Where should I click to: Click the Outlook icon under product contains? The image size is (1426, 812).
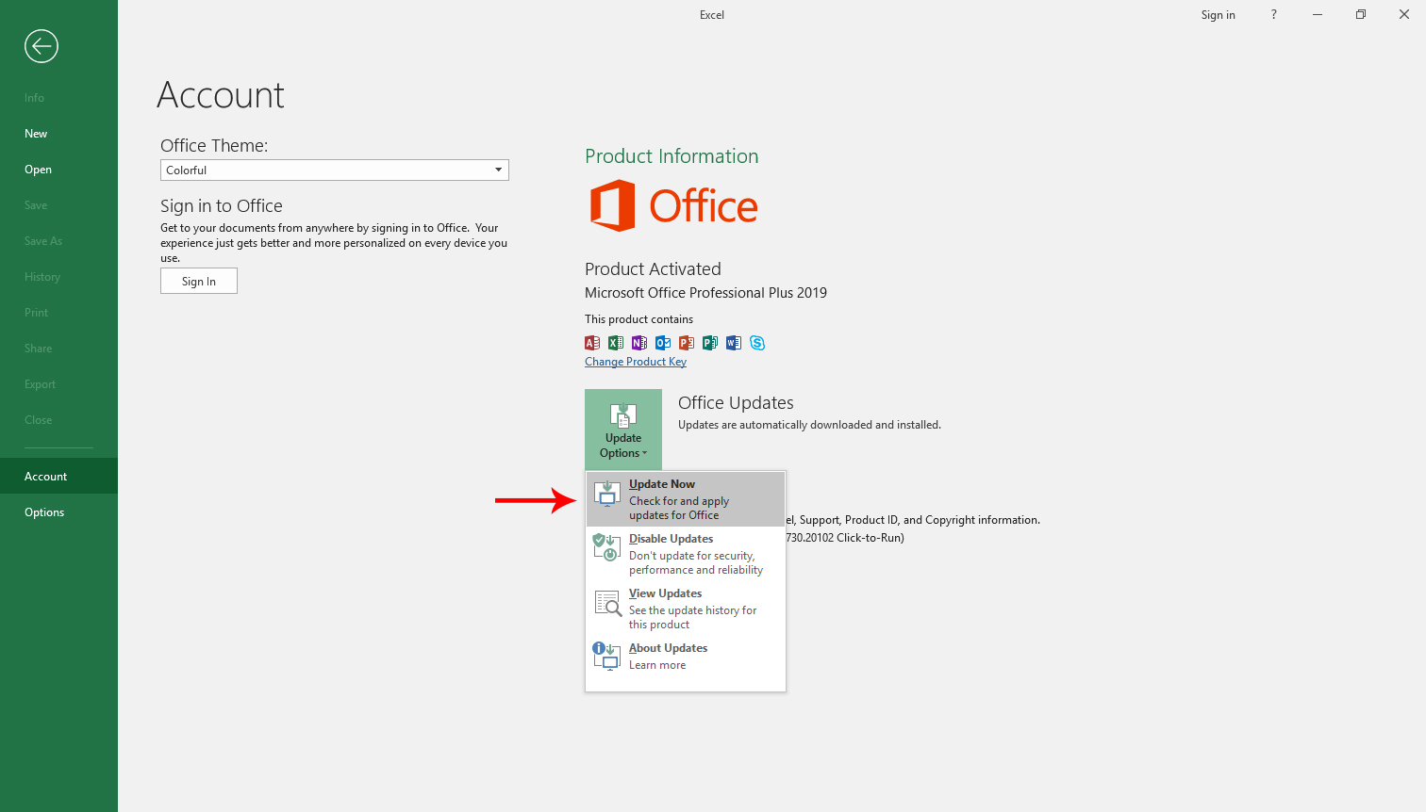tap(663, 343)
